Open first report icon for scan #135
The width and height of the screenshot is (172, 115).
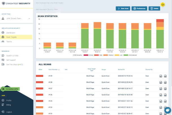(161, 101)
